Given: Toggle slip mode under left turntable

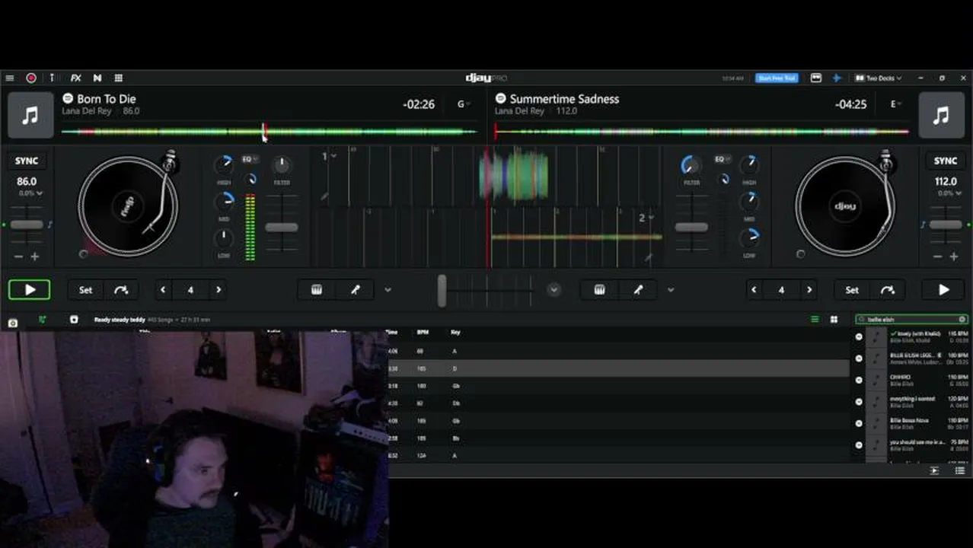Looking at the screenshot, I should (x=84, y=254).
